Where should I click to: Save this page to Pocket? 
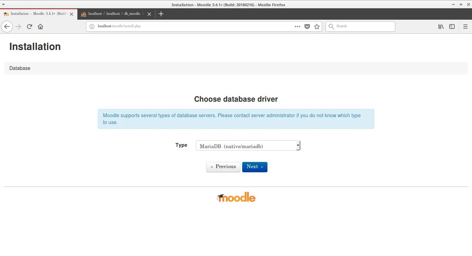pos(307,27)
